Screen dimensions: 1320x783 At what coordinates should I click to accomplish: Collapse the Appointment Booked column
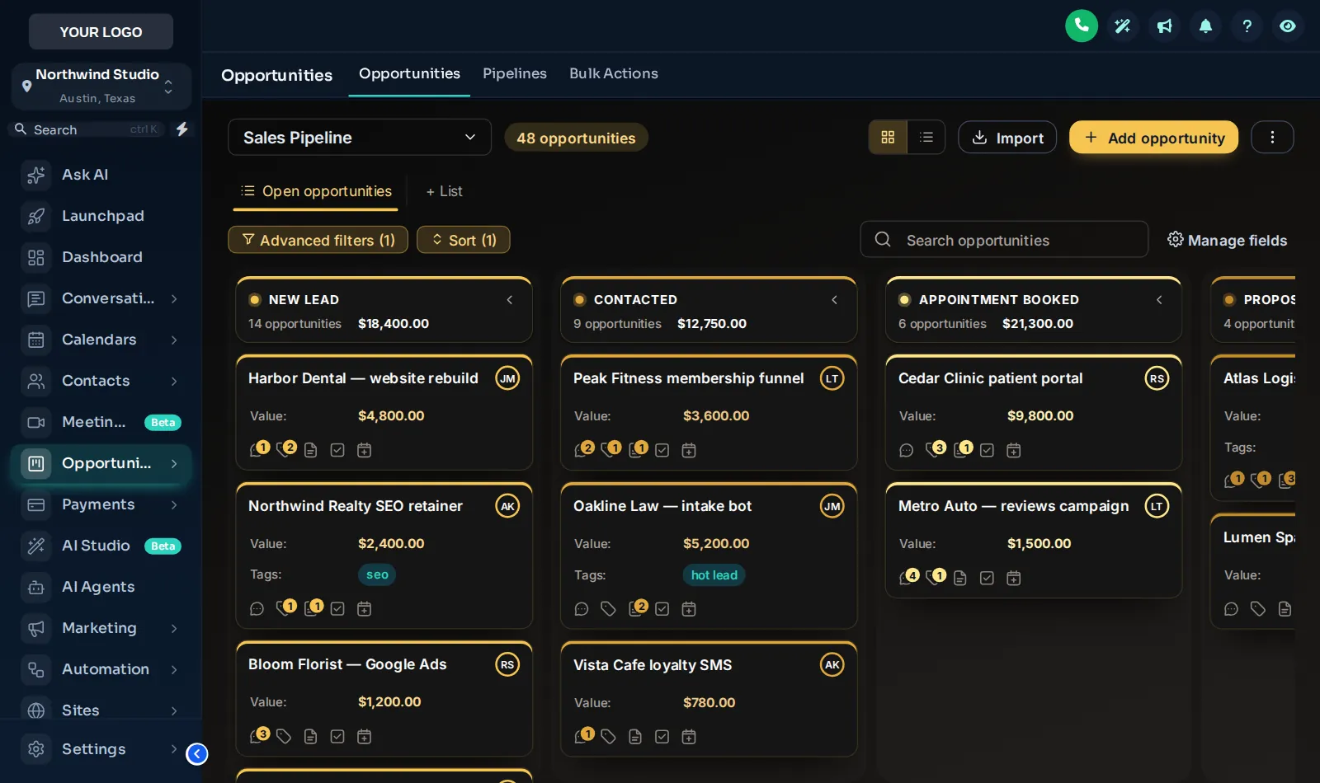click(1159, 300)
